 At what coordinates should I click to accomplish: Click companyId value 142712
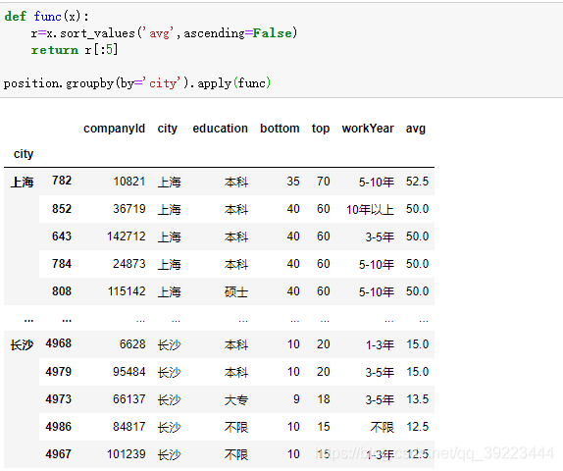click(126, 236)
